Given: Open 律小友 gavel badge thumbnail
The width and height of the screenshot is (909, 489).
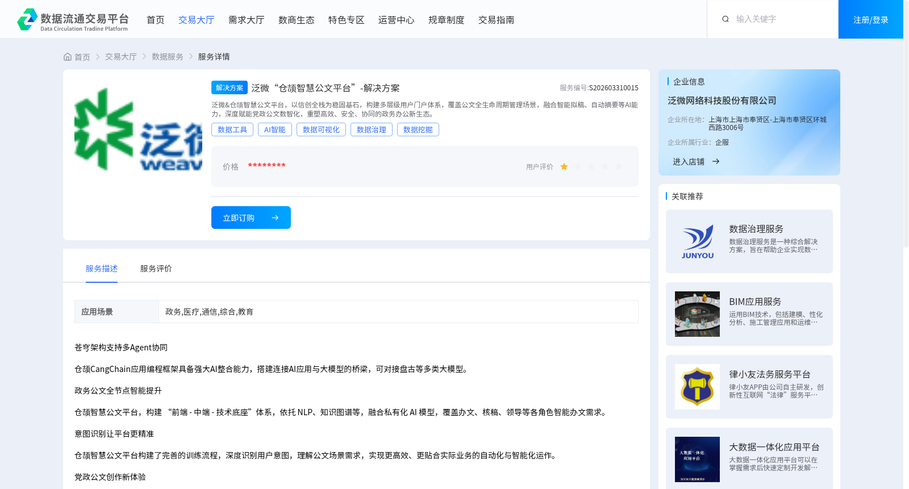Looking at the screenshot, I should click(x=697, y=387).
